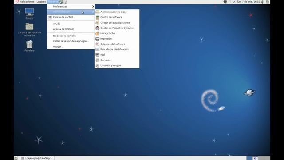Select Orígenes del software label
The width and height of the screenshot is (284, 160).
[113, 44]
